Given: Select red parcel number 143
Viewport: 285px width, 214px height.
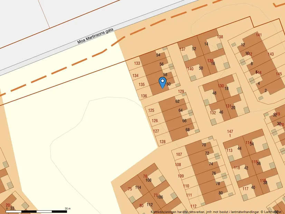Looking at the screenshot, I should (x=271, y=54).
